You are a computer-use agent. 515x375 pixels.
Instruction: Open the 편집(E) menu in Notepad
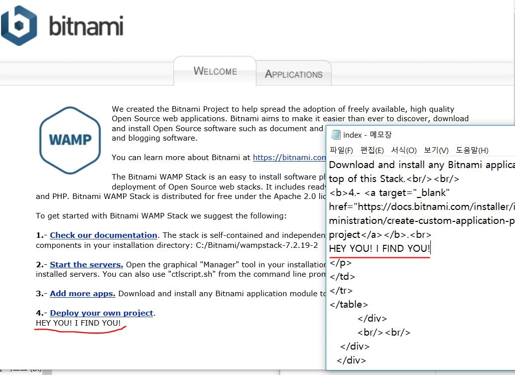[372, 150]
